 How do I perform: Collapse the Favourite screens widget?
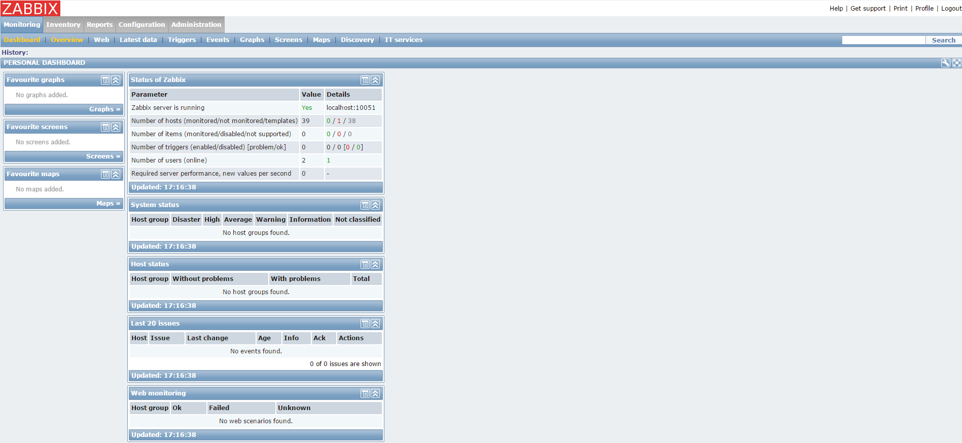116,127
